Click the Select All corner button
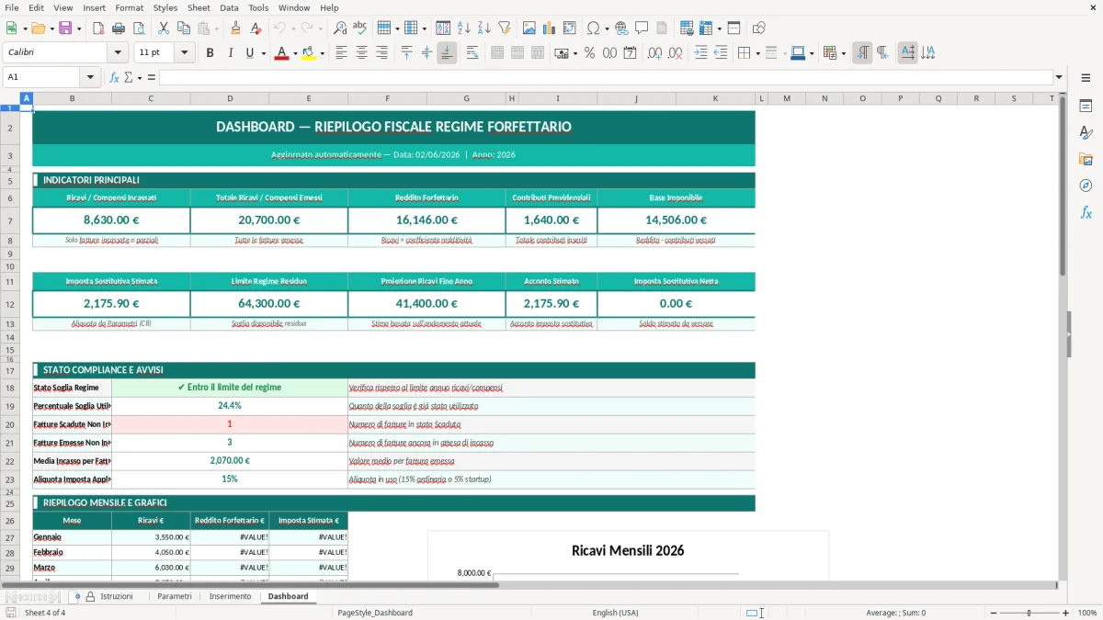 point(10,98)
